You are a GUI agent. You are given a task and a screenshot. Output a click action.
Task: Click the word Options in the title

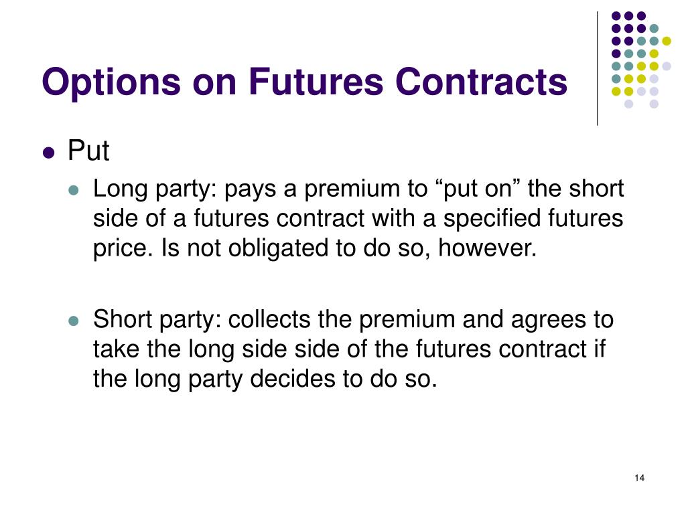coord(111,83)
